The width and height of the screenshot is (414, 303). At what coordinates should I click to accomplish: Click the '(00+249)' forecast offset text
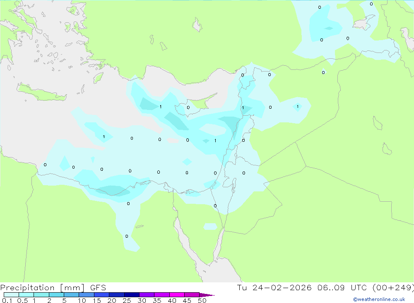click(393, 287)
